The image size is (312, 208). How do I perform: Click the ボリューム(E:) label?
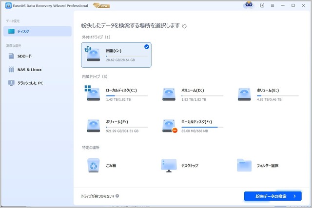[x=268, y=90]
